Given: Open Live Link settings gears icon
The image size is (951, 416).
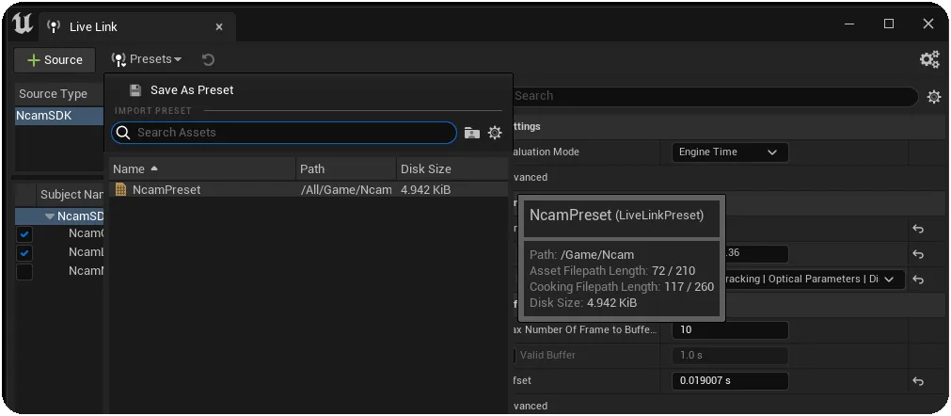Looking at the screenshot, I should (x=929, y=58).
